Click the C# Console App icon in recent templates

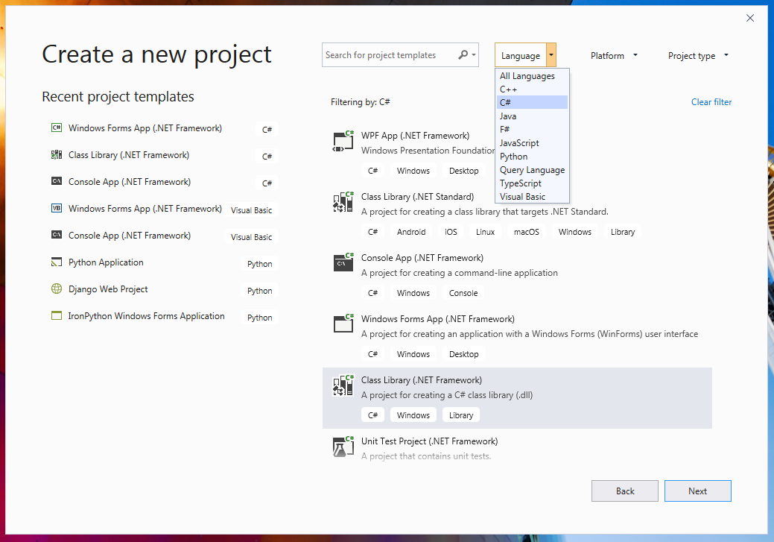[x=57, y=181]
